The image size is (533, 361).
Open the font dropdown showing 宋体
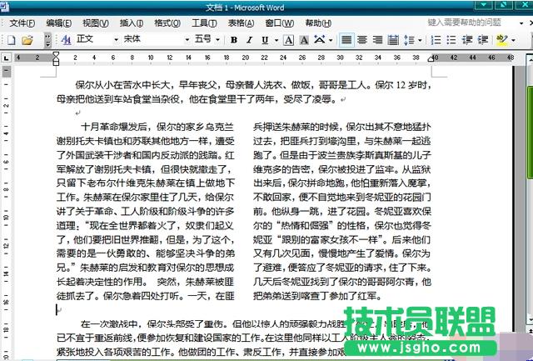pyautogui.click(x=185, y=39)
